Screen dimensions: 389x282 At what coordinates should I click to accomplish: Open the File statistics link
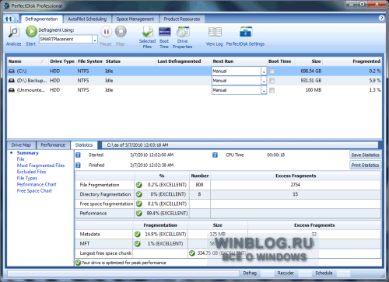(20, 159)
